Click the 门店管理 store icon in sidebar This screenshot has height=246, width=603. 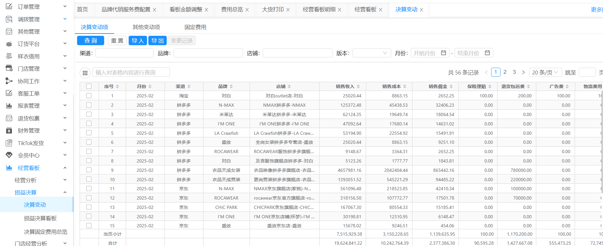9,68
